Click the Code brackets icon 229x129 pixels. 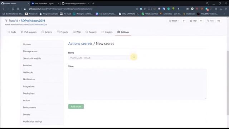pyautogui.click(x=9, y=32)
